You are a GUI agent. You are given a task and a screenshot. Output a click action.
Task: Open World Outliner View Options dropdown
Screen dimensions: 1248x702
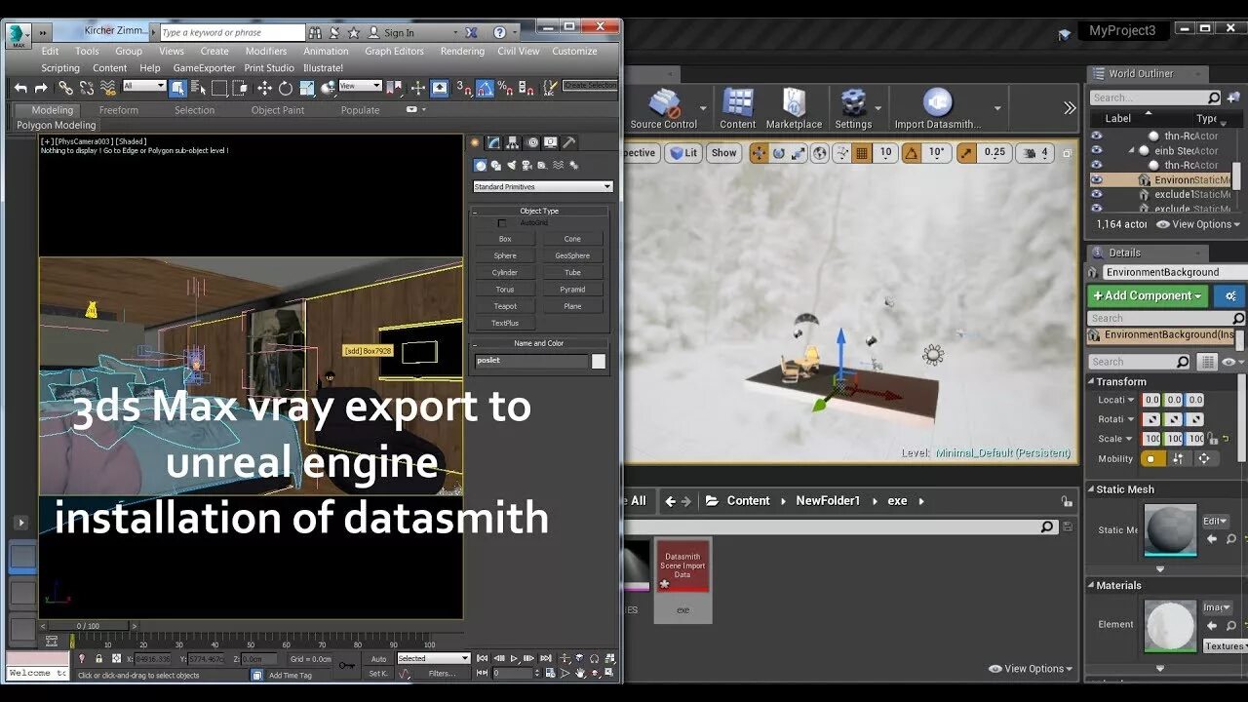(x=1198, y=224)
